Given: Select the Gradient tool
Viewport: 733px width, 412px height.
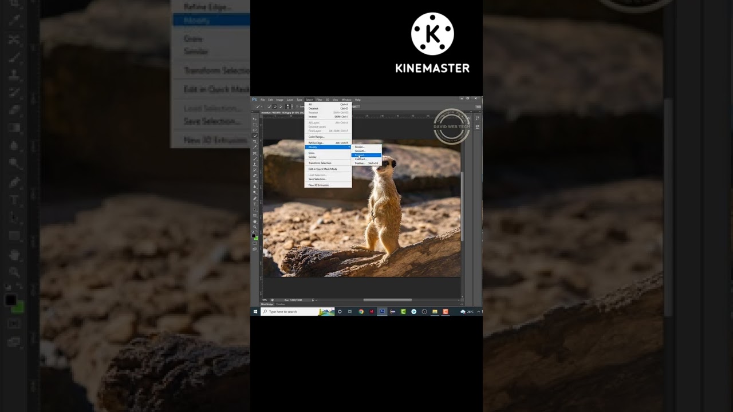Looking at the screenshot, I should (x=255, y=181).
